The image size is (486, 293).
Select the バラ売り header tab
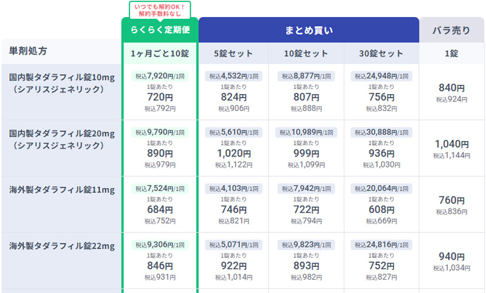(450, 29)
